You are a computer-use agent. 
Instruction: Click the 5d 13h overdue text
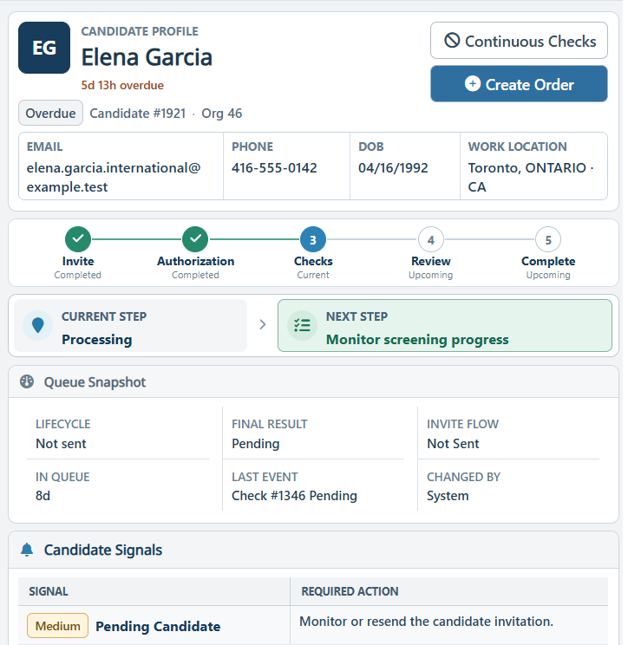[x=122, y=85]
